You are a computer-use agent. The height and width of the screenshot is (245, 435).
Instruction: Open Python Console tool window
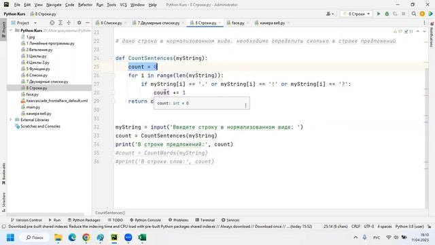coord(145,220)
